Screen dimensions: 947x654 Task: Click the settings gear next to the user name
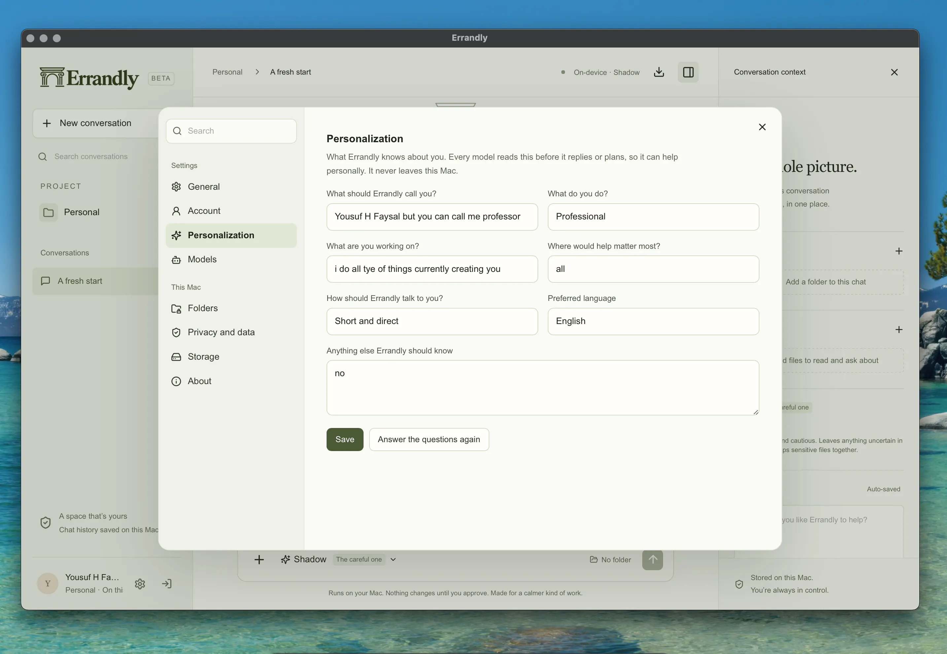tap(140, 583)
